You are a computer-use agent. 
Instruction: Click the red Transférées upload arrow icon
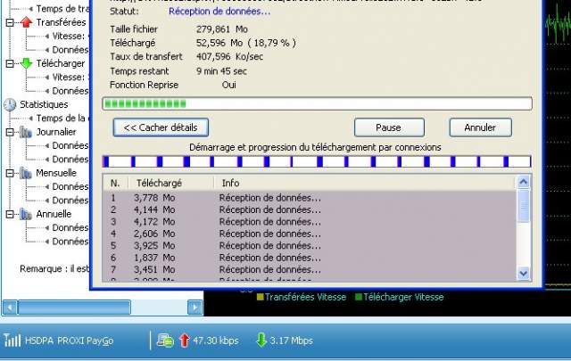click(x=26, y=21)
